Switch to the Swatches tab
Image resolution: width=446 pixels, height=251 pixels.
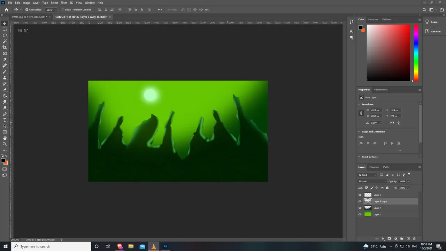[x=373, y=20]
